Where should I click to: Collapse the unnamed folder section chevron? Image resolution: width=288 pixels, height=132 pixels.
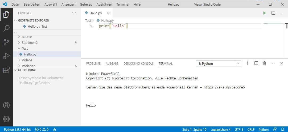[15, 32]
